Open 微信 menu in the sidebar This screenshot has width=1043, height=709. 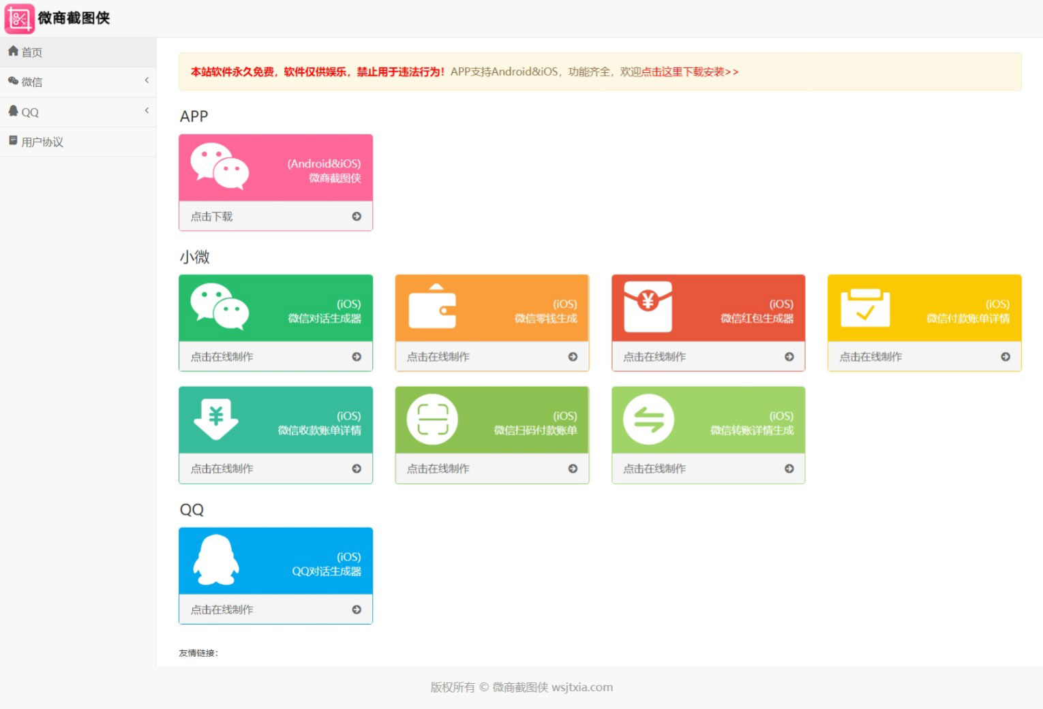[x=78, y=82]
